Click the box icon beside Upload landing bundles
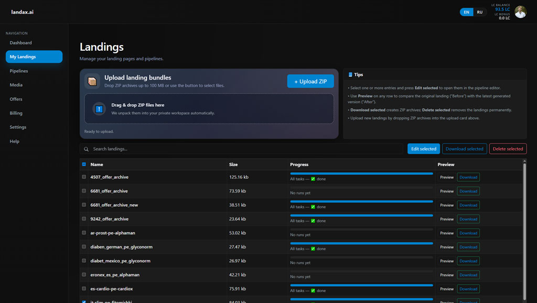Image resolution: width=537 pixels, height=303 pixels. click(92, 81)
